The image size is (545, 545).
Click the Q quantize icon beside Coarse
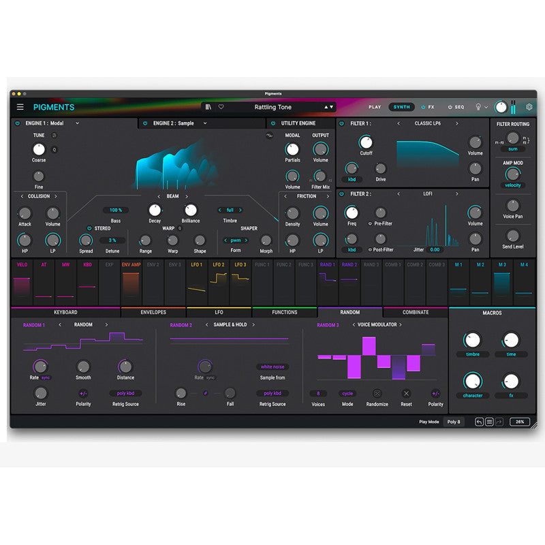pyautogui.click(x=54, y=150)
